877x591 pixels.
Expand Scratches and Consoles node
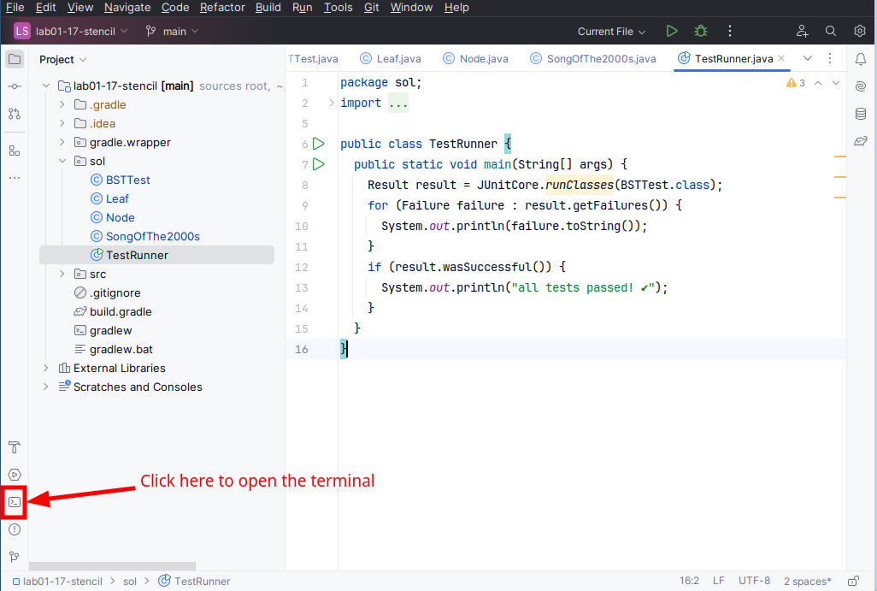[x=46, y=387]
